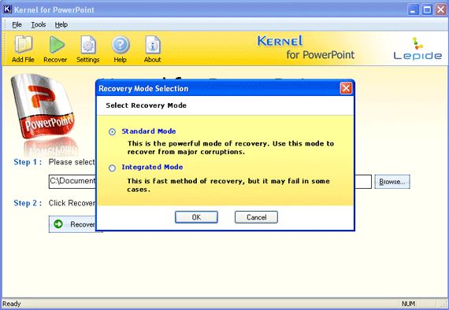Click the Ready status bar text

(12, 304)
